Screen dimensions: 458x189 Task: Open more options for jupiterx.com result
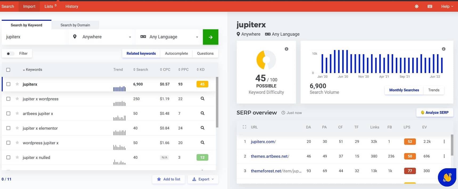[x=444, y=141]
